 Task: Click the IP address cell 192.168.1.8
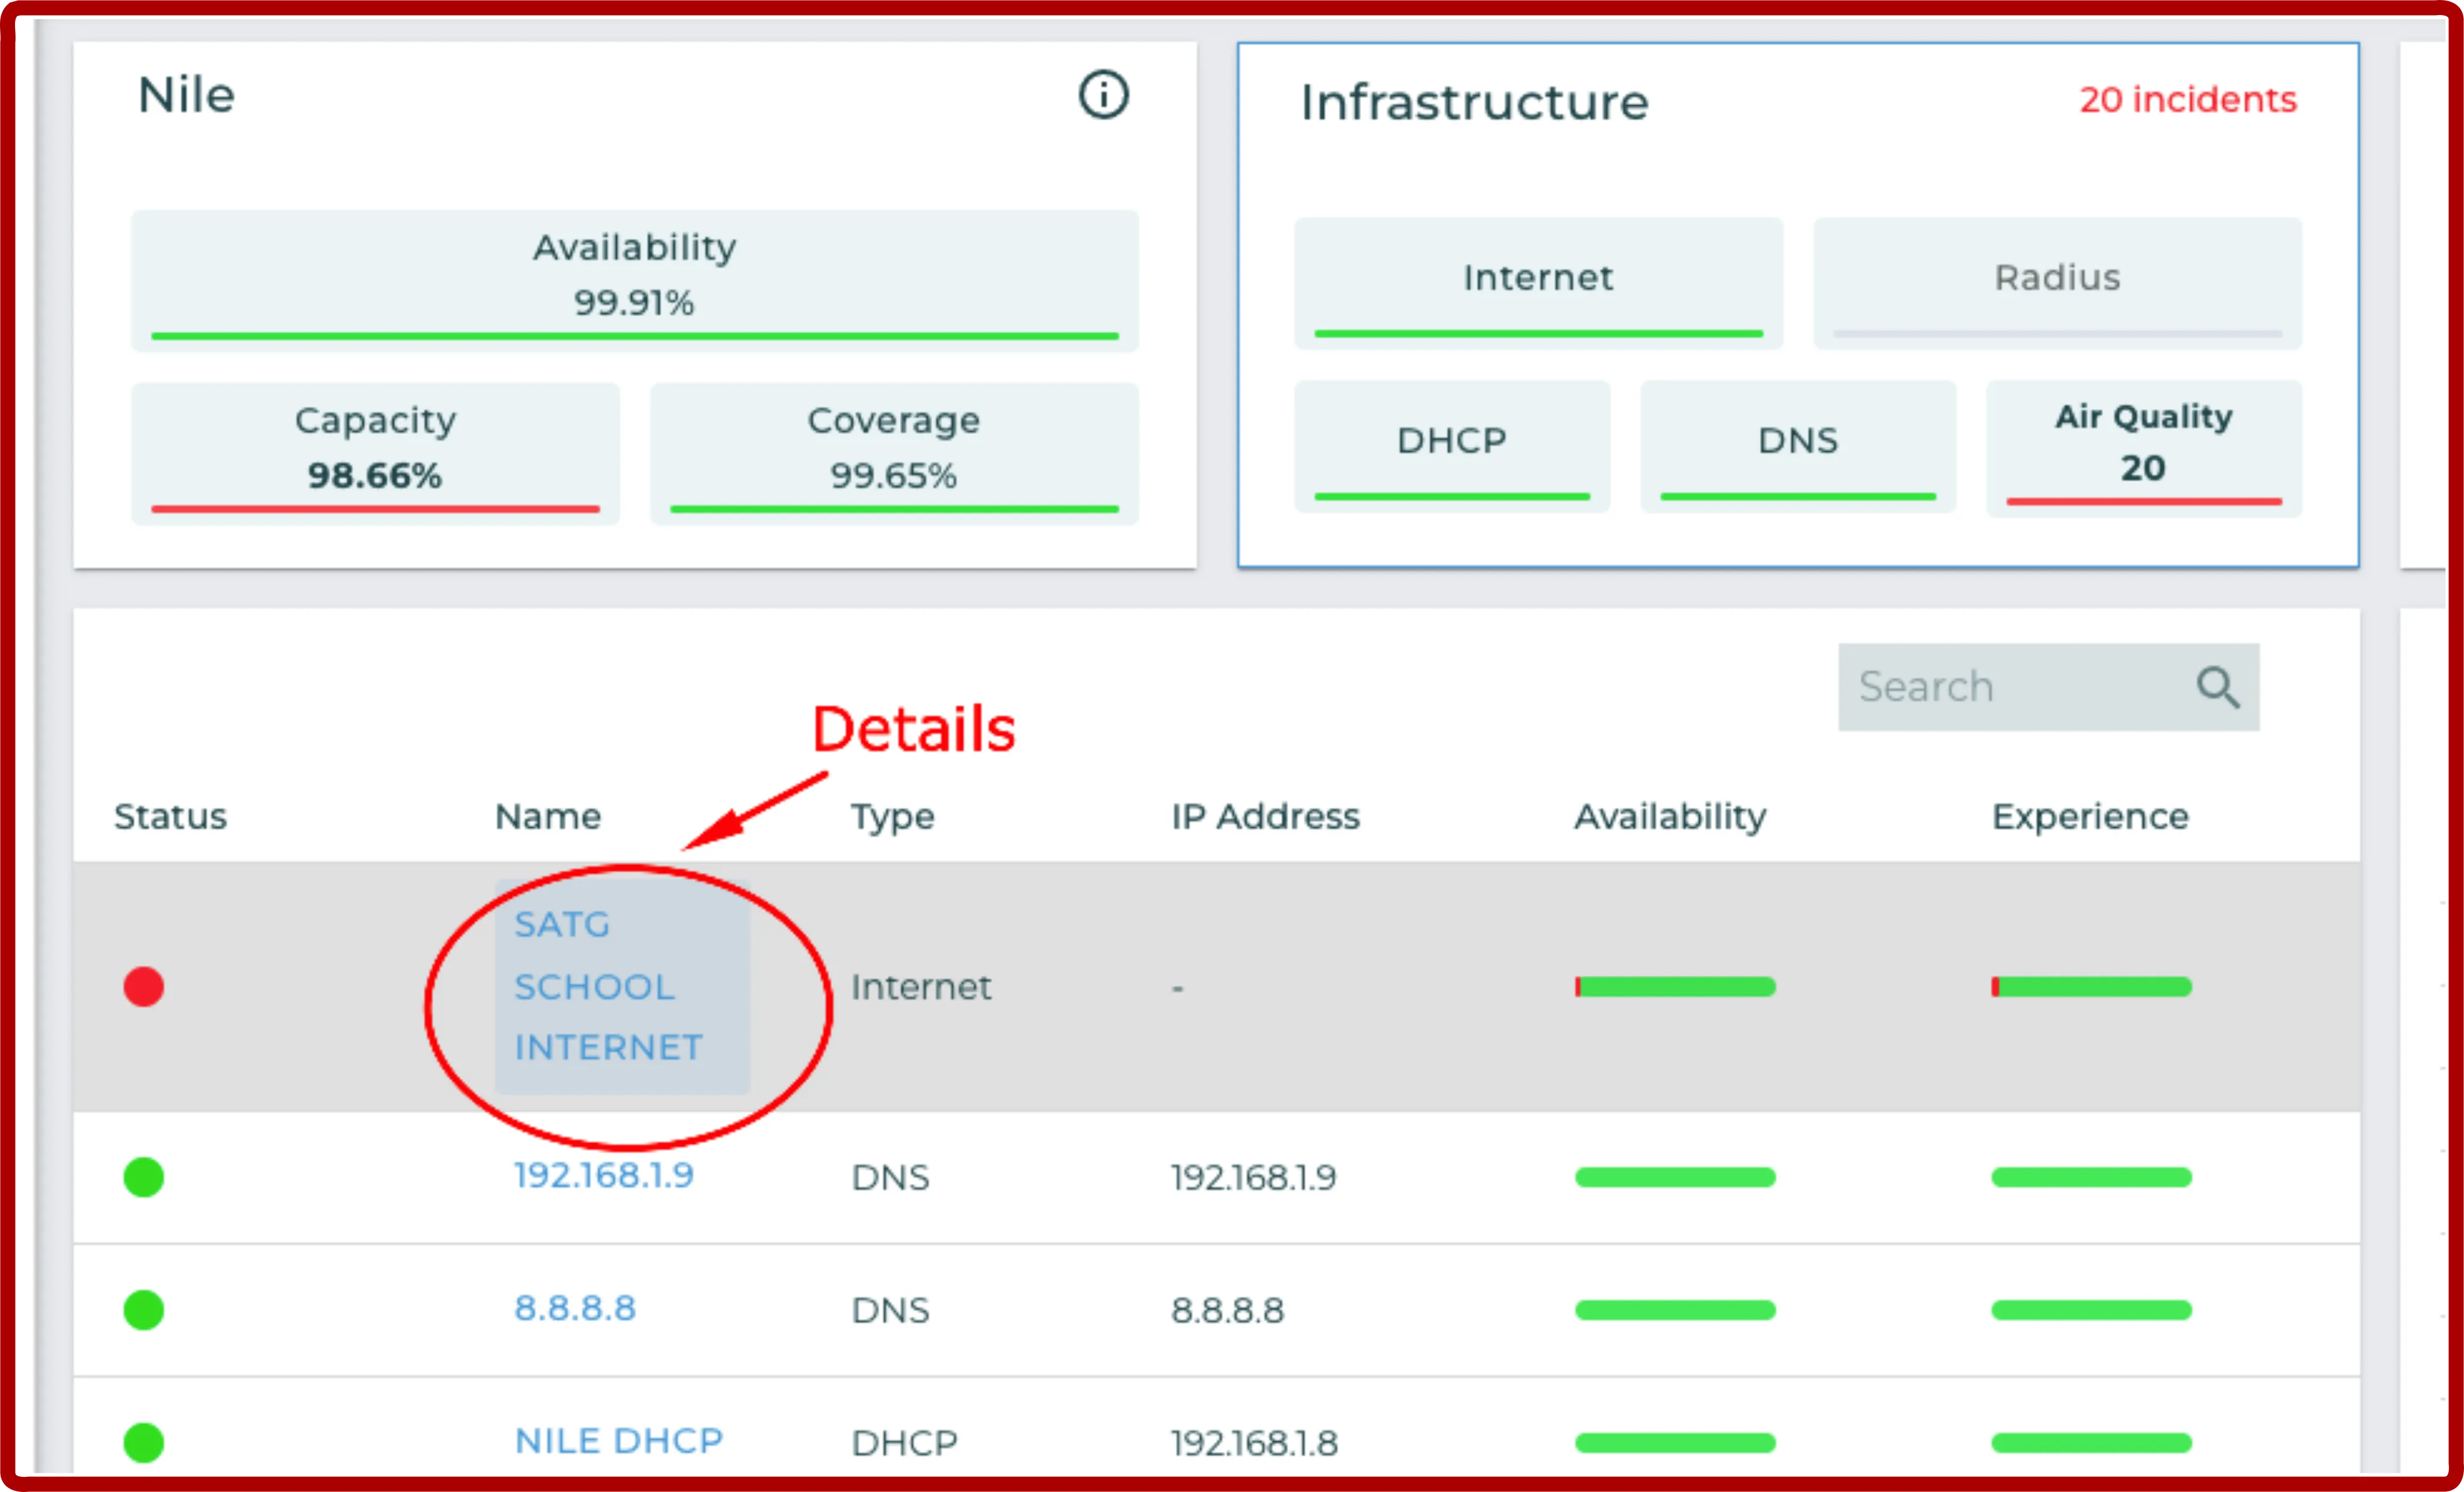pos(1254,1443)
